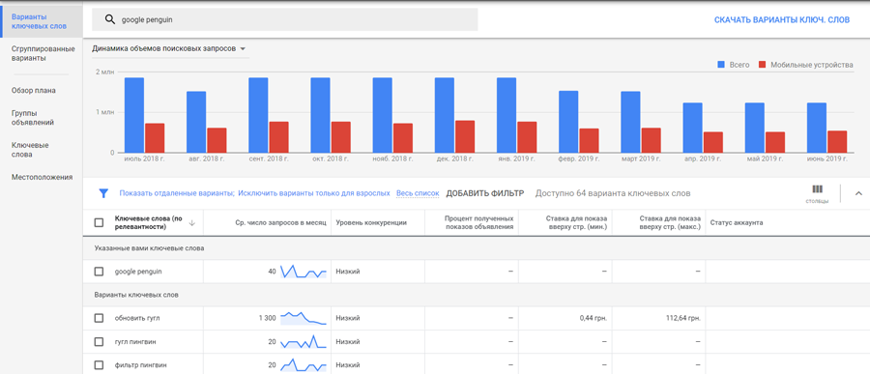Screen dimensions: 870x374
Task: Click Весь список link
Action: tap(418, 193)
